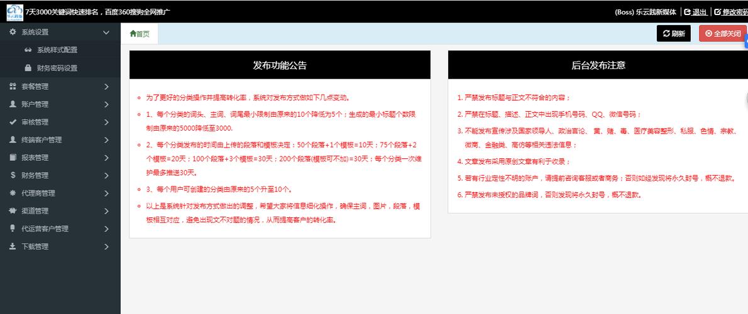
Task: Expand the 报表管理 submenu arrow
Action: (106, 158)
